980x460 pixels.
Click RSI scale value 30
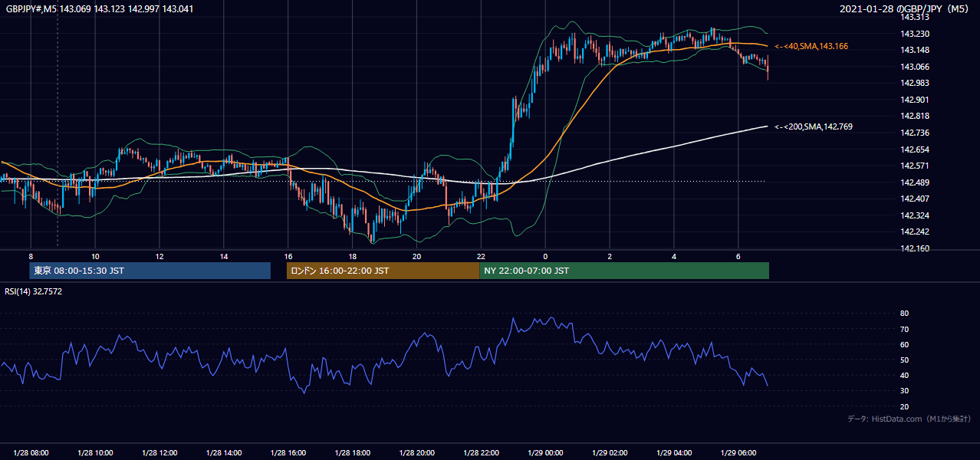(x=905, y=391)
